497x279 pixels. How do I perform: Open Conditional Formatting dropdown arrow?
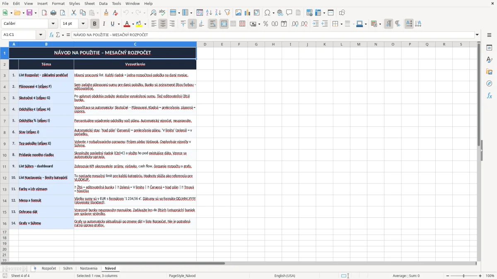[380, 24]
